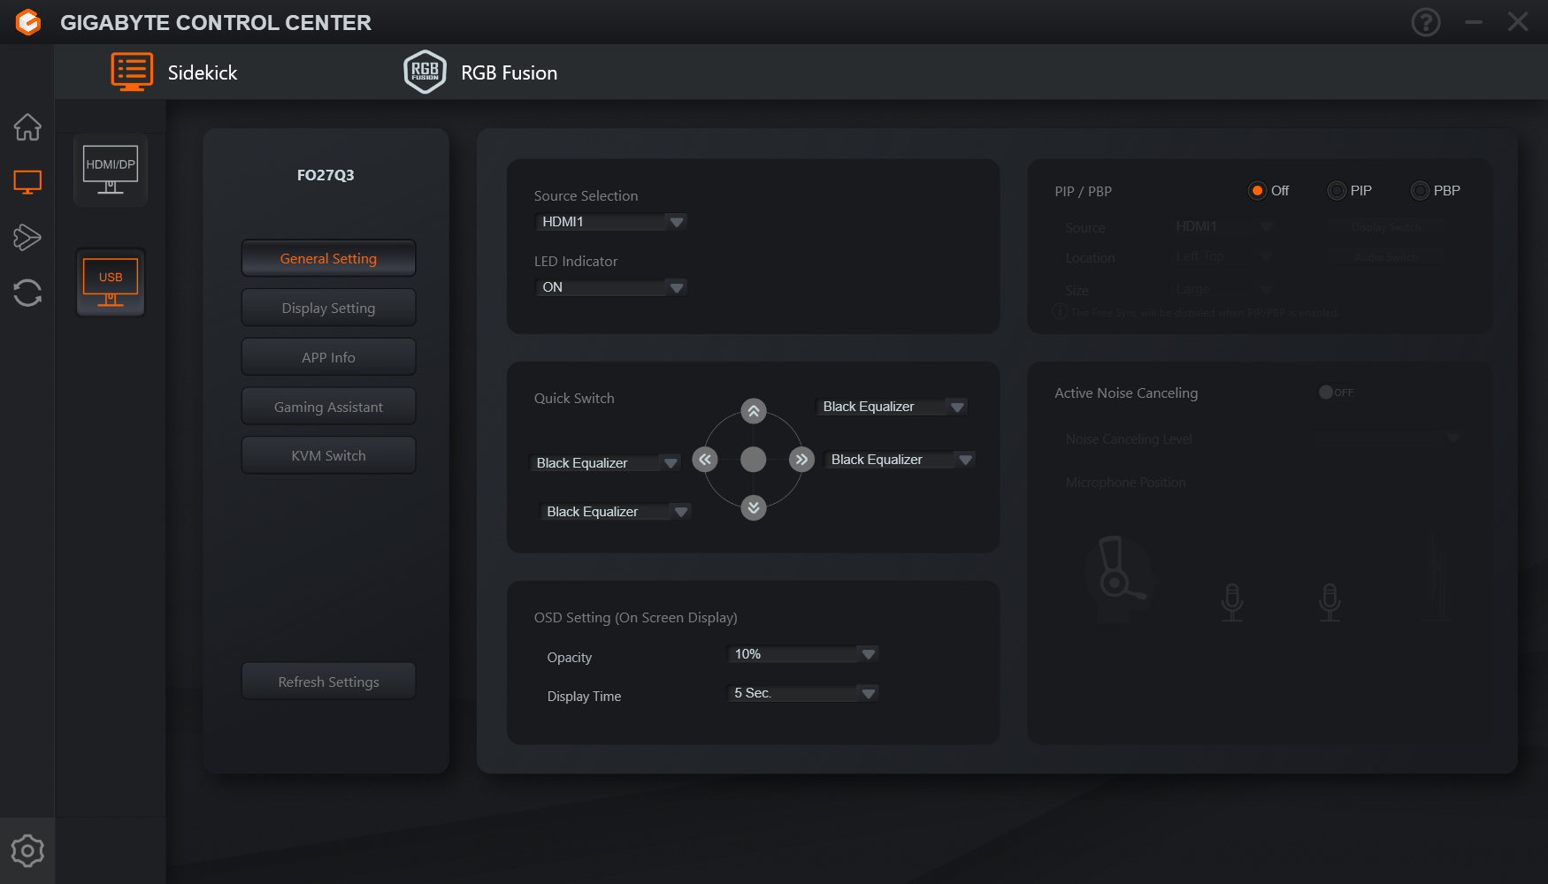Screen dimensions: 1548x884
Task: Open the RGB Fusion logo icon
Action: (425, 72)
